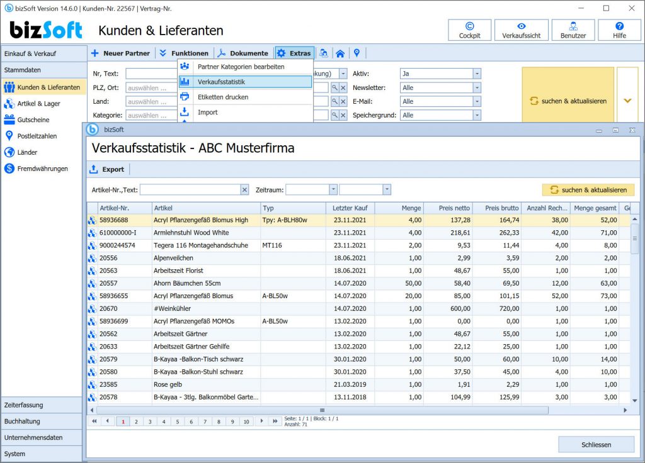Image resolution: width=645 pixels, height=463 pixels.
Task: Click the partner search icon next to Extras
Action: [x=324, y=53]
